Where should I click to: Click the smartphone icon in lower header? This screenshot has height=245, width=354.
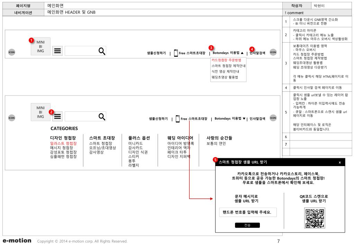pyautogui.click(x=178, y=119)
